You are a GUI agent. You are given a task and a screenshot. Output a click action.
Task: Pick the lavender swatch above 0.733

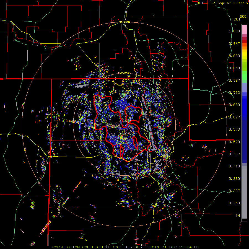coord(244,88)
